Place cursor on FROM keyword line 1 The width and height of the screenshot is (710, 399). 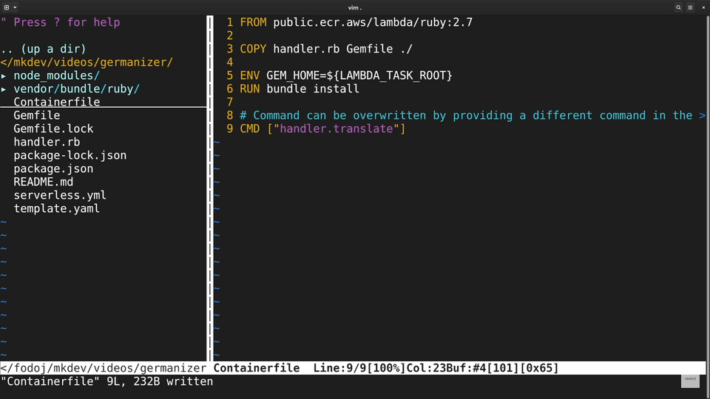[x=253, y=23]
